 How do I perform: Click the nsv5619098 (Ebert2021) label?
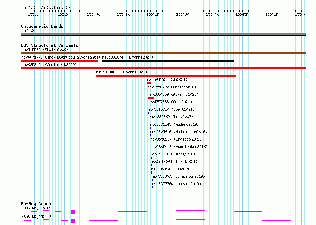[x=174, y=161]
